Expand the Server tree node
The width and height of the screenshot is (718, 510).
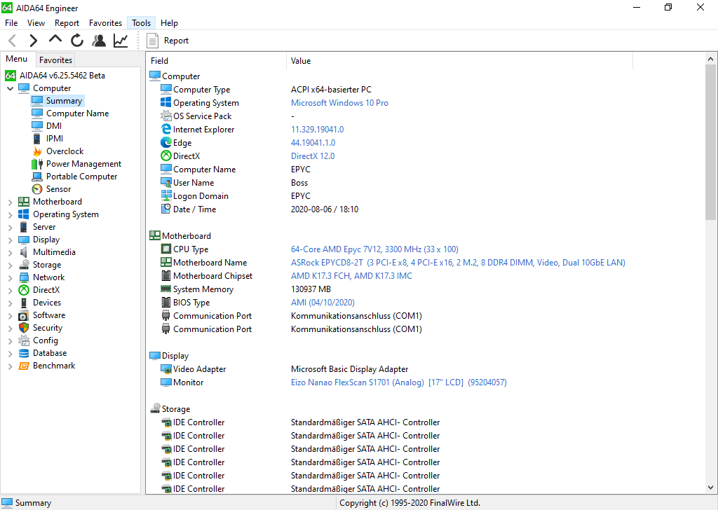[10, 227]
